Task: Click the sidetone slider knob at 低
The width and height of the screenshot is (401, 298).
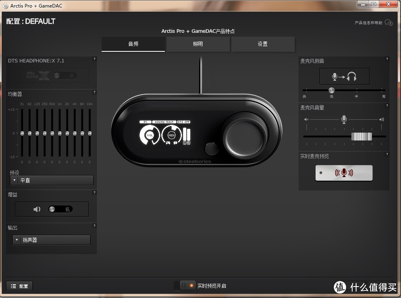Action: click(331, 90)
